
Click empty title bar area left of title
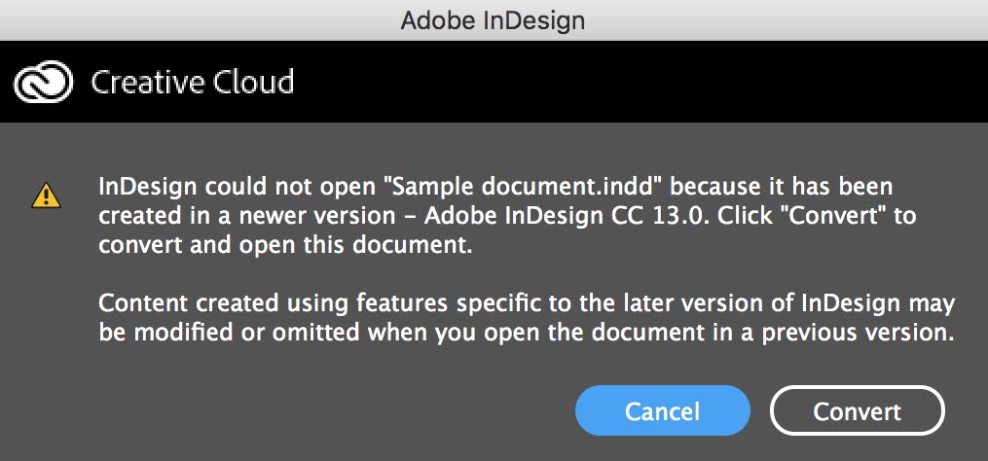coord(195,19)
